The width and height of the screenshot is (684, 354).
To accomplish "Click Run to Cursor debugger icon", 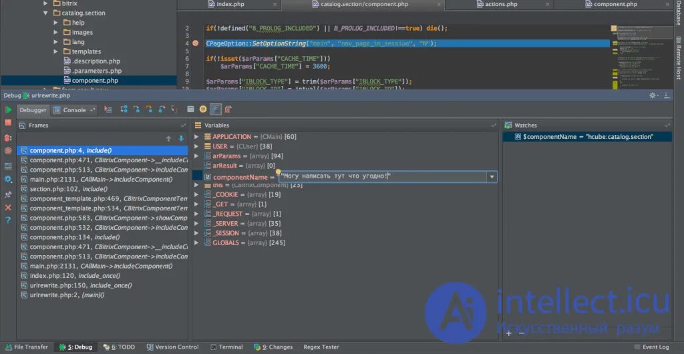I will 174,110.
